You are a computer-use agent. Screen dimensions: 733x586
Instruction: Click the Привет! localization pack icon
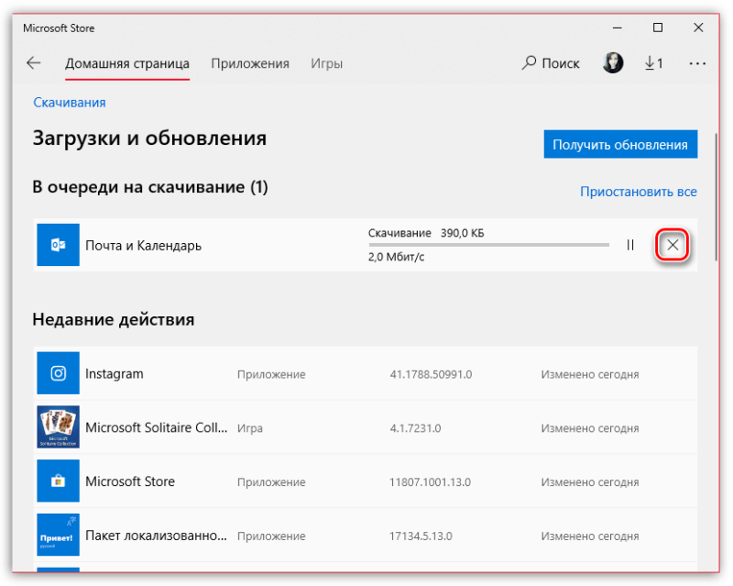coord(58,535)
